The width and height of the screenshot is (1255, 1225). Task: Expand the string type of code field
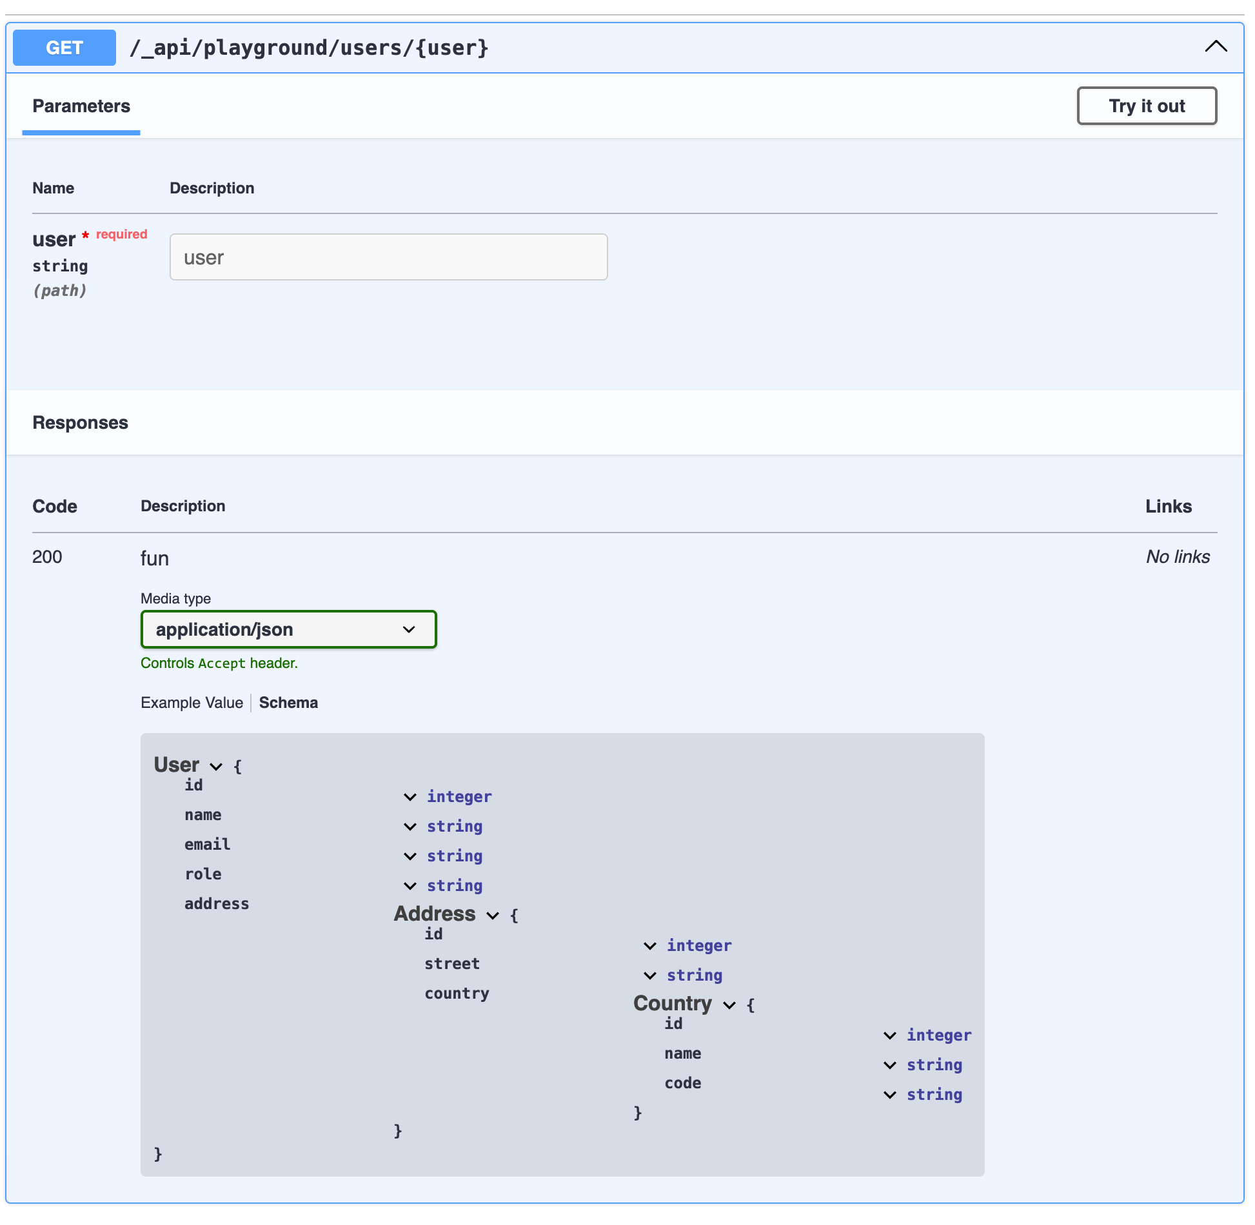[890, 1095]
